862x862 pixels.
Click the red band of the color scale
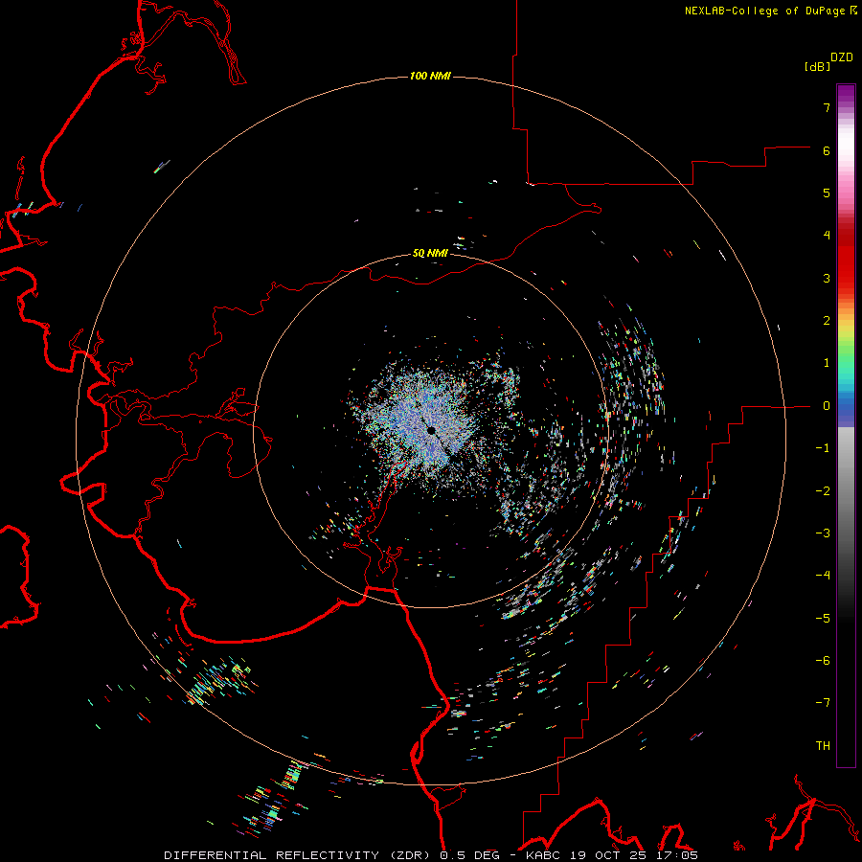pos(846,259)
